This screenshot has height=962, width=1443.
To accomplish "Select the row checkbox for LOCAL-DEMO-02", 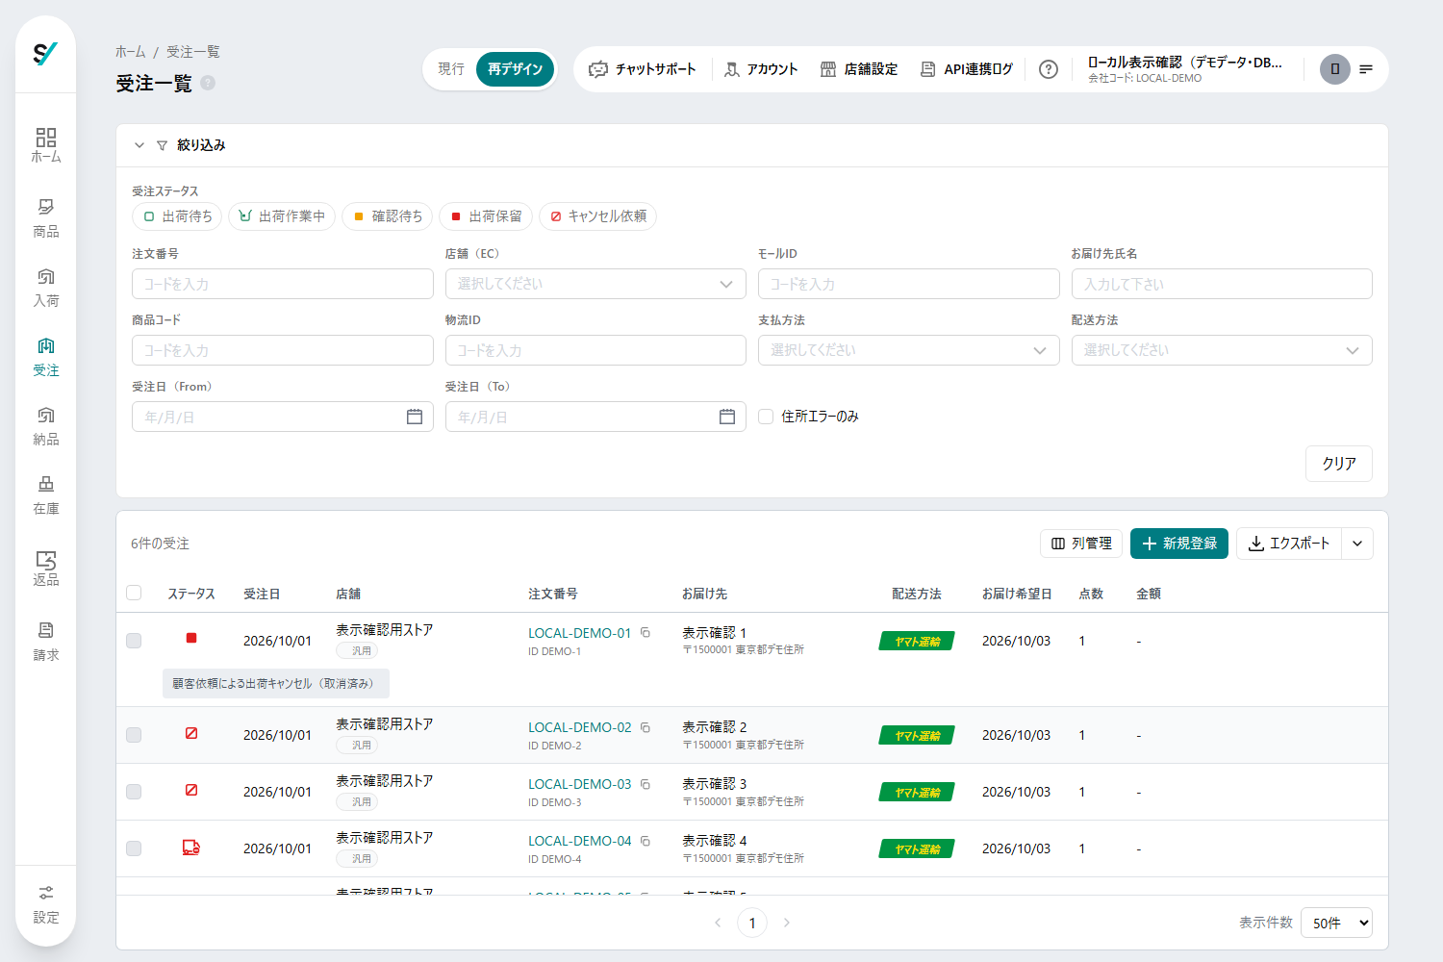I will pyautogui.click(x=134, y=735).
